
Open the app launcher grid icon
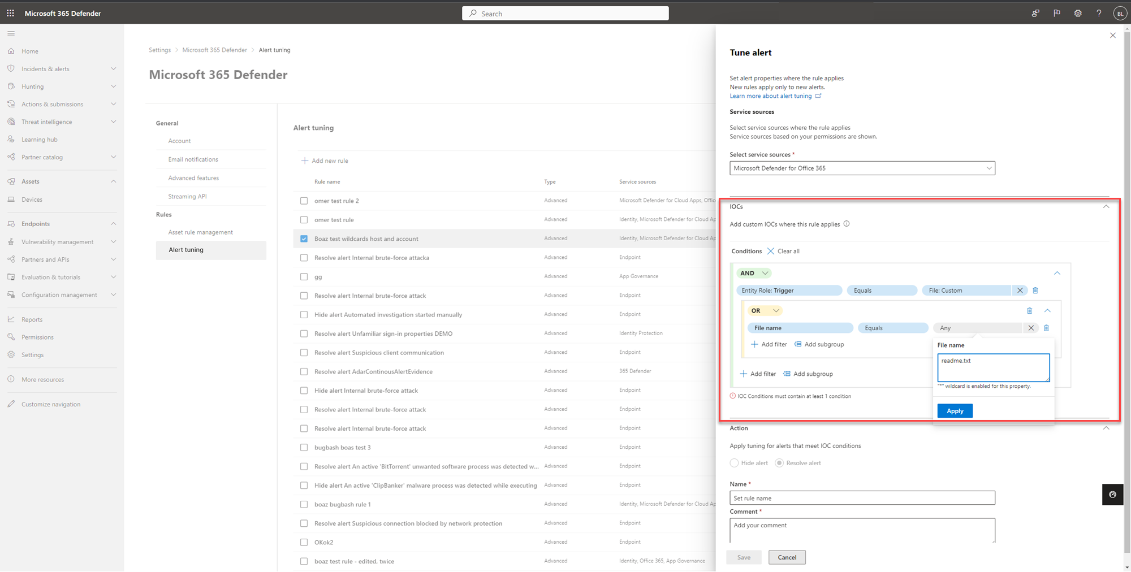(x=11, y=13)
